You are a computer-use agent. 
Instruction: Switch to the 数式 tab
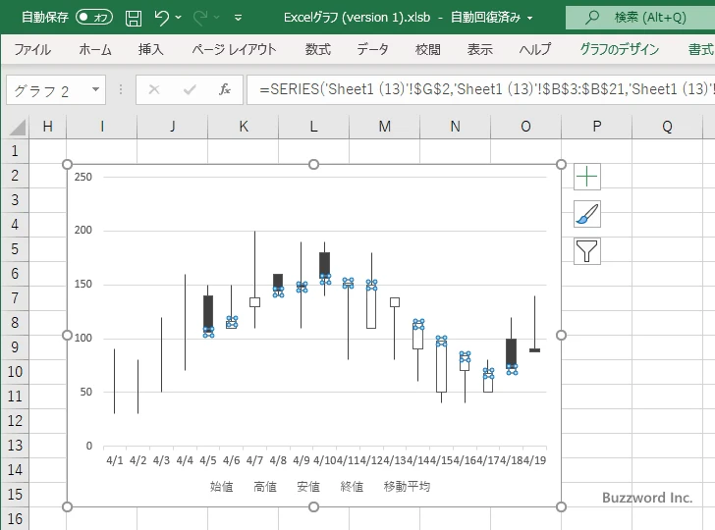318,49
